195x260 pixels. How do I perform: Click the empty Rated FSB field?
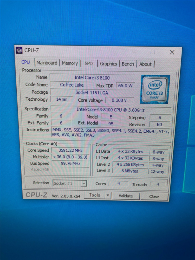70,170
